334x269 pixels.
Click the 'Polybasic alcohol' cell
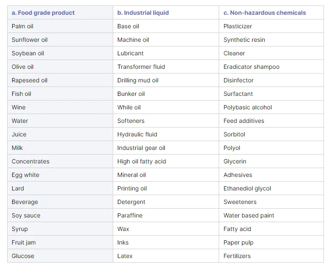(x=247, y=107)
